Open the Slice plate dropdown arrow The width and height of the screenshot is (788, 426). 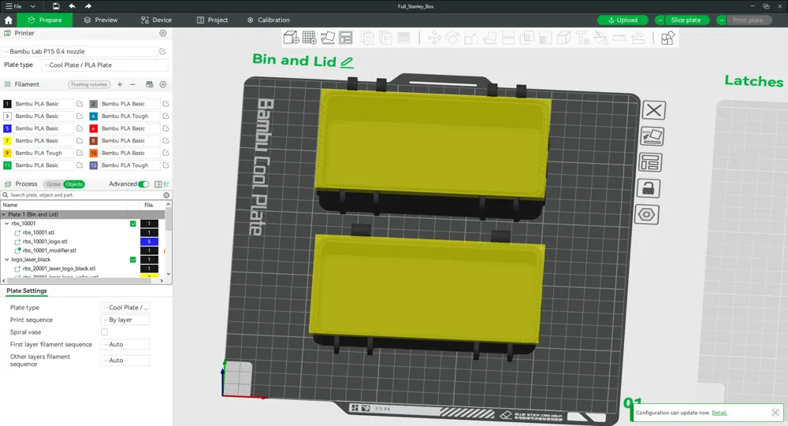[660, 20]
